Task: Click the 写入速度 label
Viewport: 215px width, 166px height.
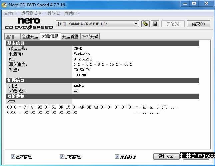Action: coord(18,64)
